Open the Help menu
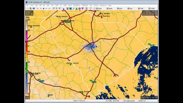 coord(110,5)
